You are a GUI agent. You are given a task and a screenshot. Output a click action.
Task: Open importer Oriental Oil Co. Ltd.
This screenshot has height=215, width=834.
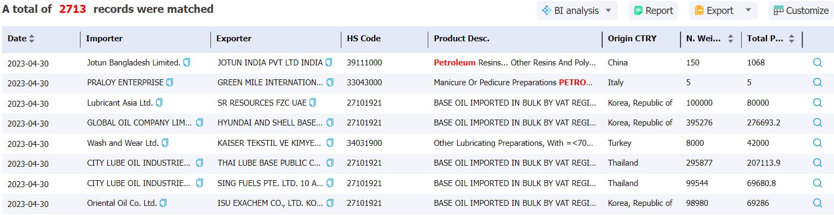(x=122, y=203)
